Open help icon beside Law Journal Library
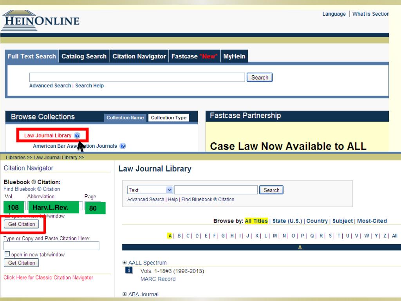The image size is (401, 301). (x=77, y=135)
